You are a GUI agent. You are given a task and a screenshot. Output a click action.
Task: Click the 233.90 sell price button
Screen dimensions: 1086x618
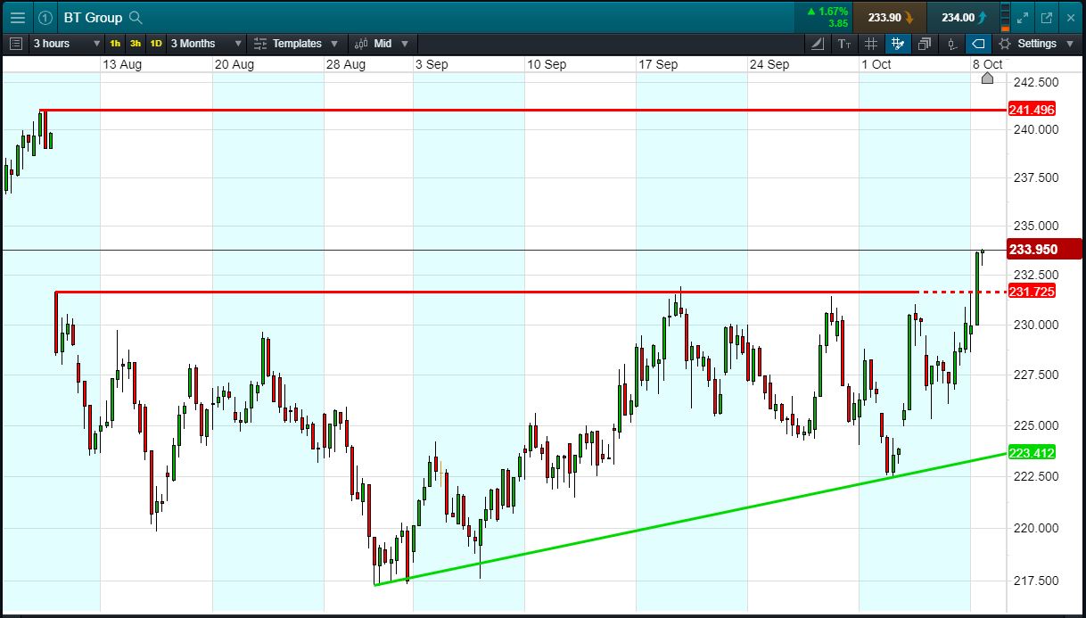pos(889,17)
